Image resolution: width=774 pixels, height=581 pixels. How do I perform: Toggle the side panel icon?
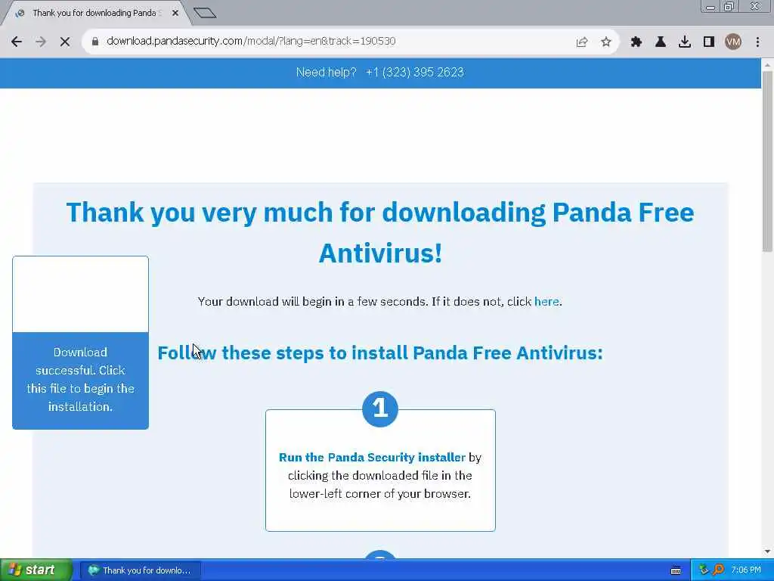coord(709,42)
